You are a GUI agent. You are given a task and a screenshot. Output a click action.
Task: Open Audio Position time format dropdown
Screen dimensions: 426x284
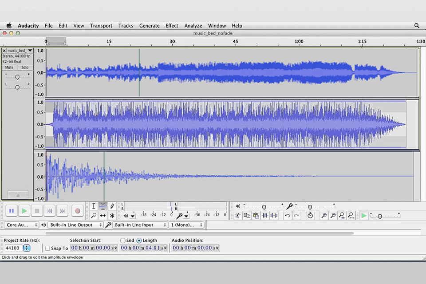[217, 248]
